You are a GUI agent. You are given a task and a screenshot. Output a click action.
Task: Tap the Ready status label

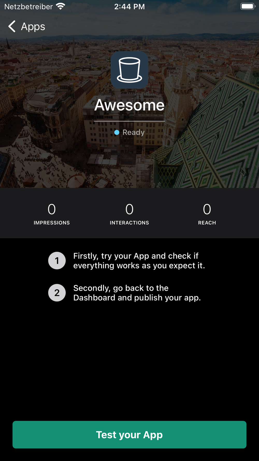tap(134, 132)
